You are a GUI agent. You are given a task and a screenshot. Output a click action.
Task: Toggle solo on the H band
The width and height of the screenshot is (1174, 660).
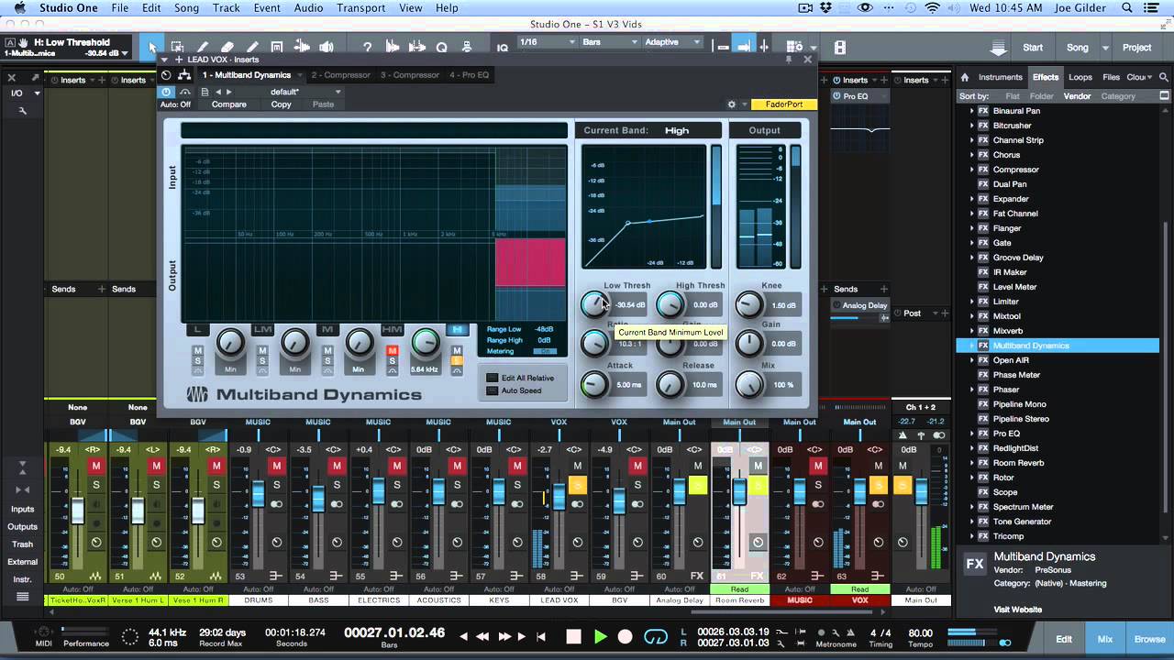(457, 361)
